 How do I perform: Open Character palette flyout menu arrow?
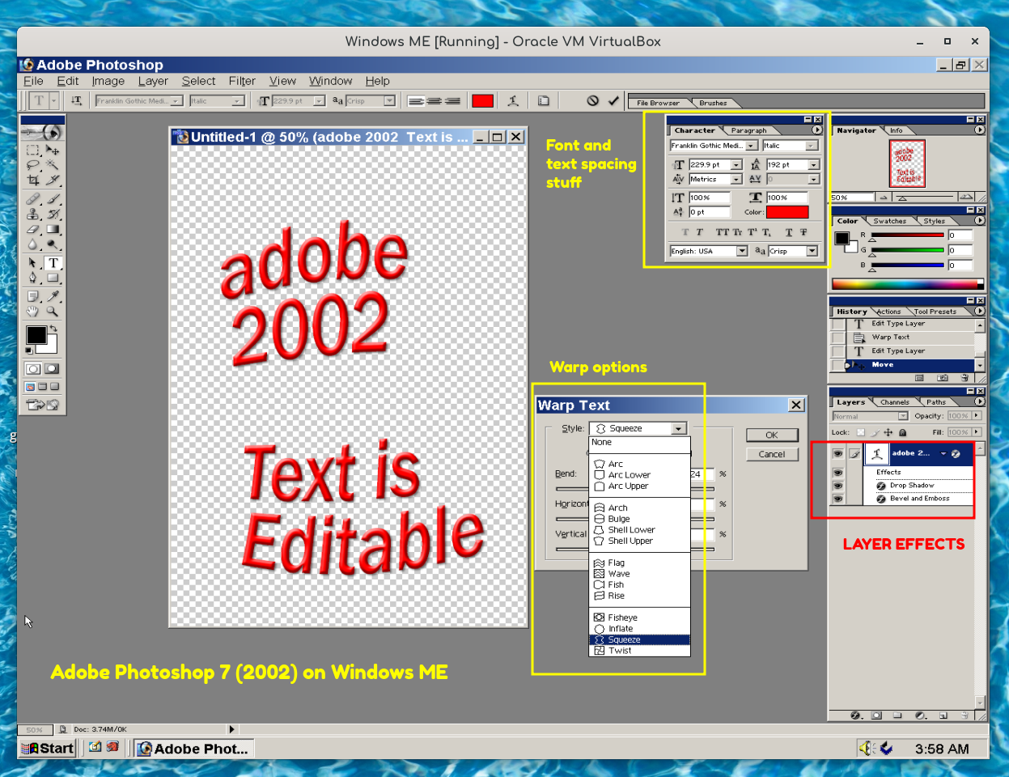click(x=817, y=129)
